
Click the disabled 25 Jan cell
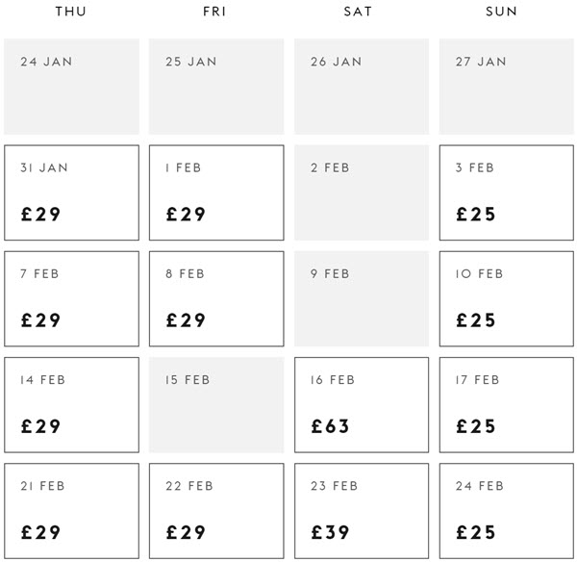coord(216,87)
